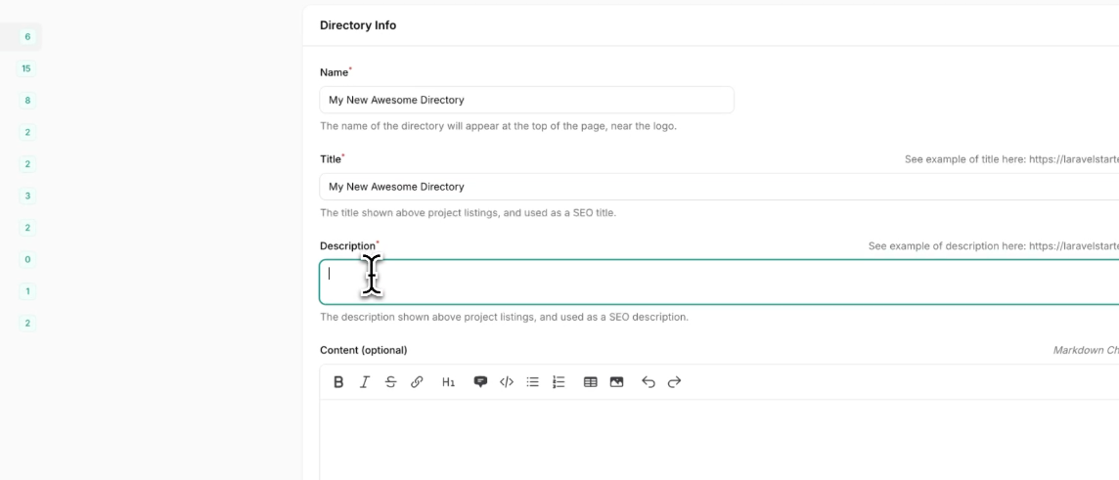Apply italic formatting in the editor
This screenshot has height=480, width=1119.
365,382
